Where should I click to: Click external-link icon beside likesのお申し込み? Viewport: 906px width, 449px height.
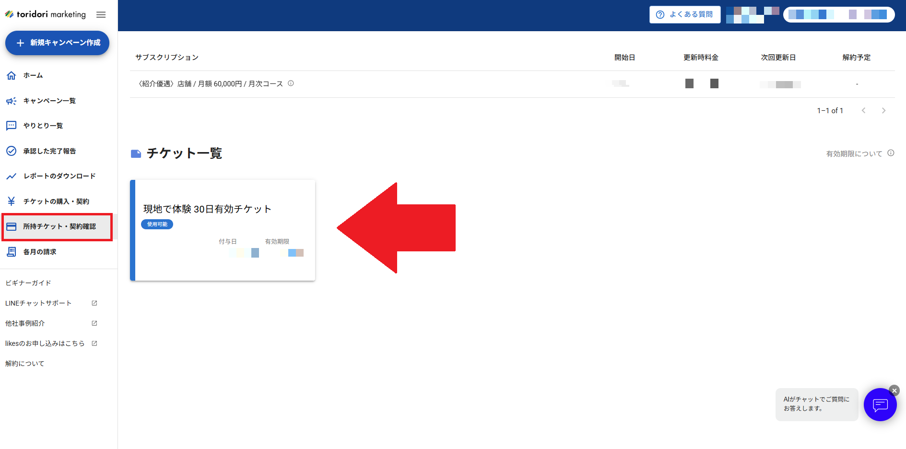pos(94,343)
